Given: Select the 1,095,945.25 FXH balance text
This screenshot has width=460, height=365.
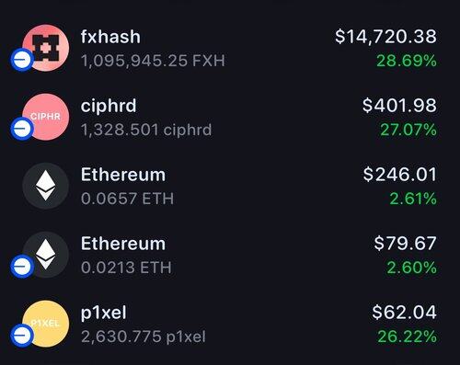Looking at the screenshot, I should 153,61.
